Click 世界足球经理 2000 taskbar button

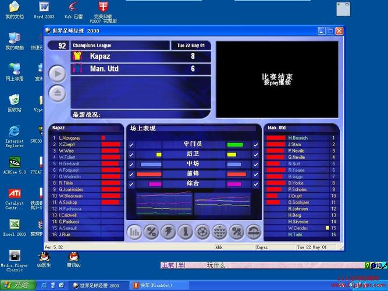coord(99,285)
